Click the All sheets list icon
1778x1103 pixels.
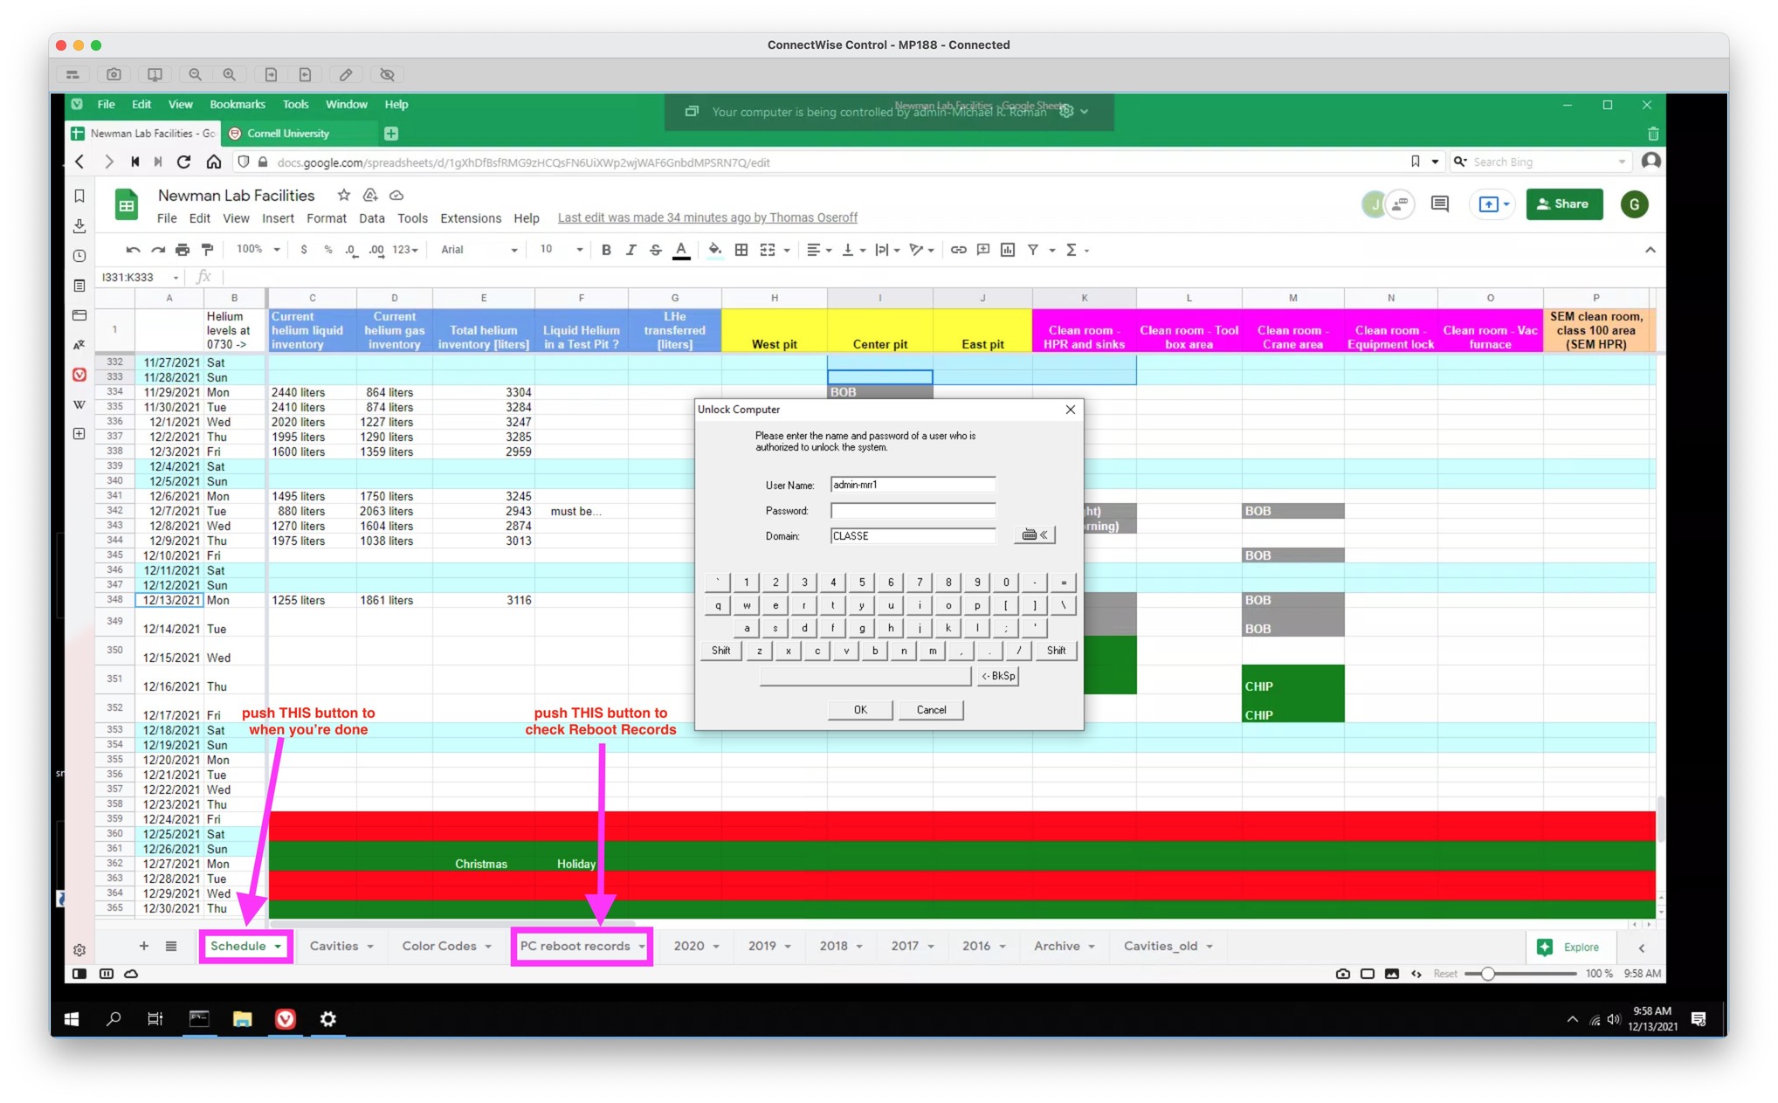(171, 947)
